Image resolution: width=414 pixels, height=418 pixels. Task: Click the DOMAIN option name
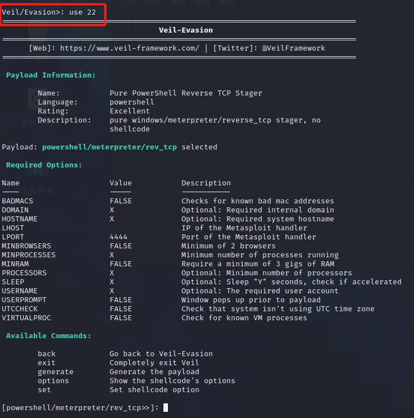(x=15, y=210)
